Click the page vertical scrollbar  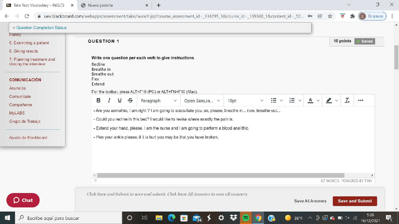[x=397, y=57]
